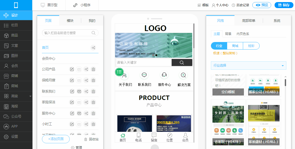Select the 内页色系 sub-tab
Image resolution: width=295 pixels, height=149 pixels.
(x=243, y=34)
